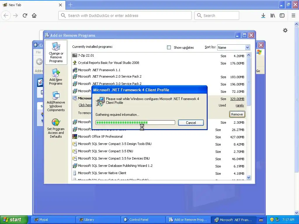This screenshot has width=299, height=224.
Task: Open a new browser tab
Action: 70,5
